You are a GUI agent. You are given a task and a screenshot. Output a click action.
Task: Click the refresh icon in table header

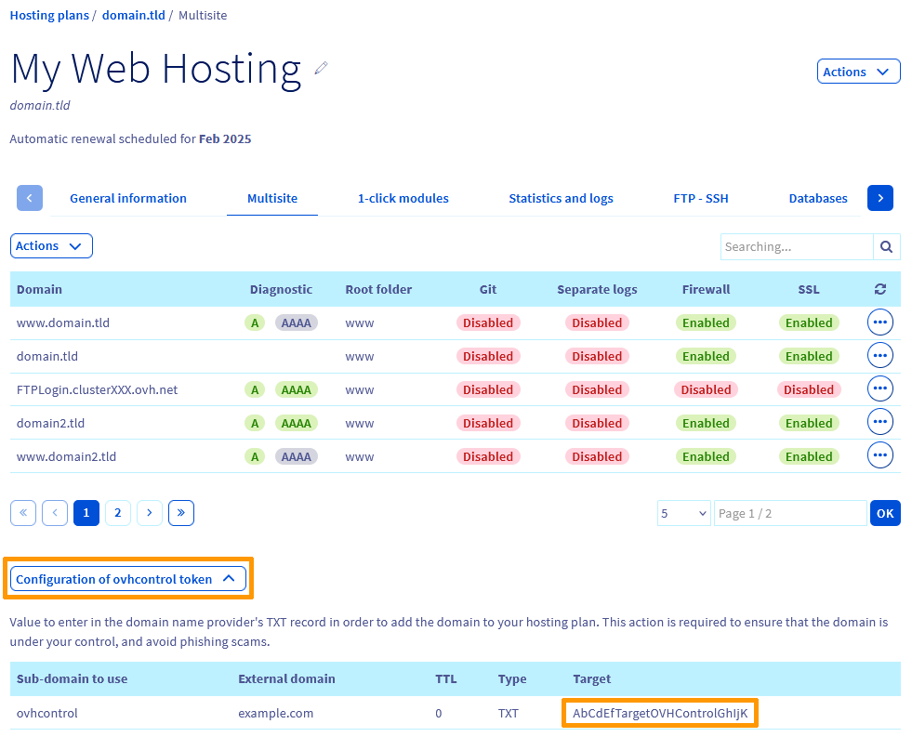coord(879,289)
